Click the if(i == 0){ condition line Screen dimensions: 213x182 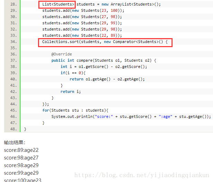pyautogui.click(x=73, y=73)
